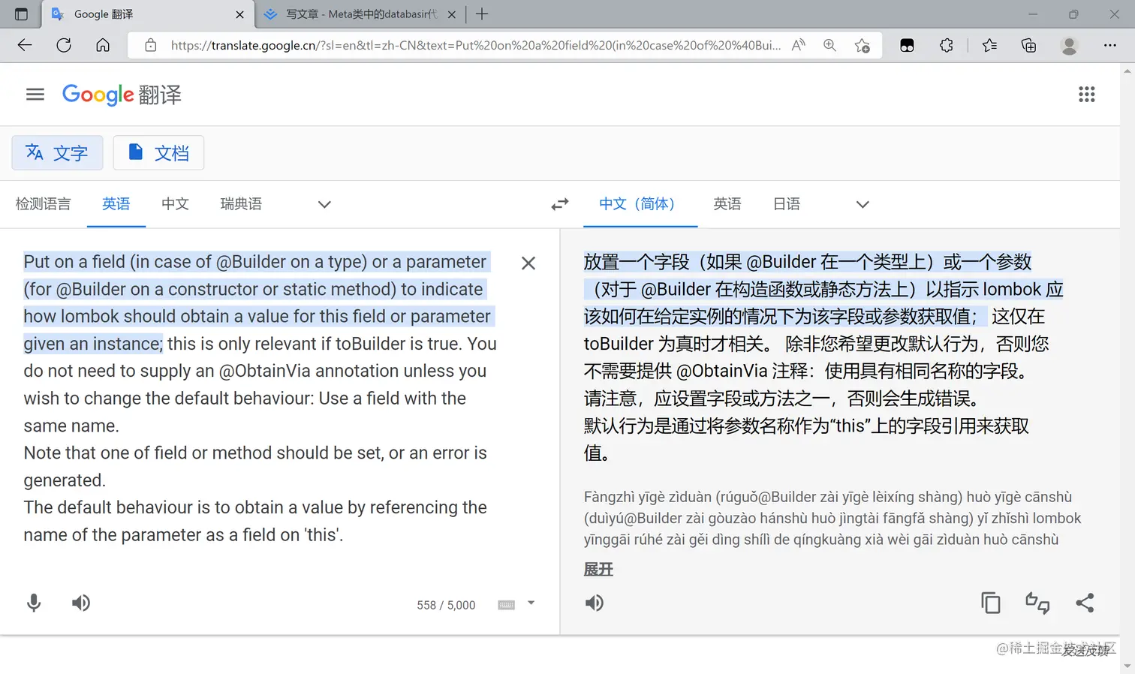
Task: Swap source and target languages
Action: coord(560,204)
